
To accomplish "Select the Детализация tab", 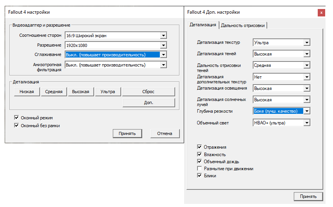I will tap(203, 25).
